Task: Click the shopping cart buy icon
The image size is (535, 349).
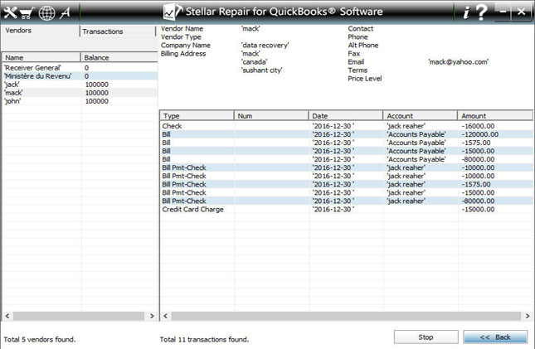Action: point(27,13)
